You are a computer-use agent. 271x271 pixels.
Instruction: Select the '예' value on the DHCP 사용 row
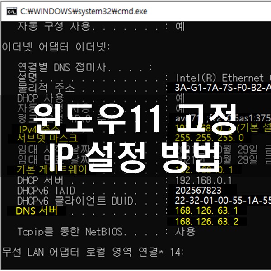[180, 98]
